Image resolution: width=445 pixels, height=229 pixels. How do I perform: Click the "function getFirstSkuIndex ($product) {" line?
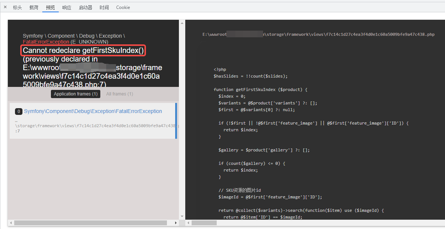(x=260, y=90)
